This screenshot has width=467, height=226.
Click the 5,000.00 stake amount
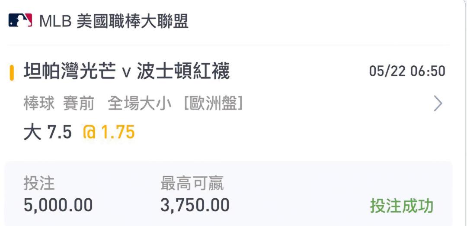[58, 205]
